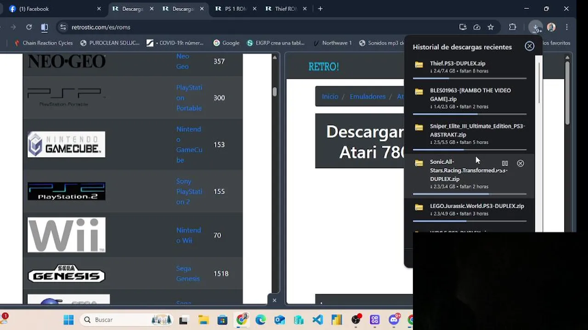588x330 pixels.
Task: Open the Chrome three-dot menu
Action: (567, 27)
